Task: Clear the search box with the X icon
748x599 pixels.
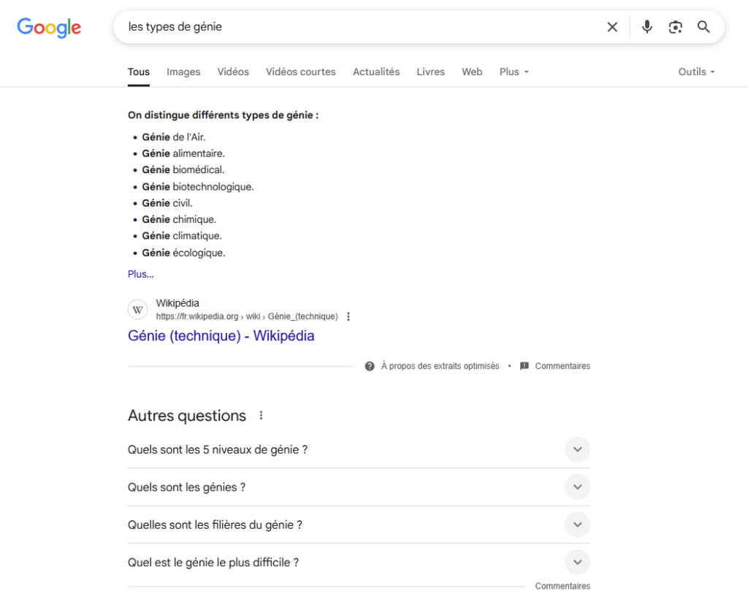Action: coord(612,27)
